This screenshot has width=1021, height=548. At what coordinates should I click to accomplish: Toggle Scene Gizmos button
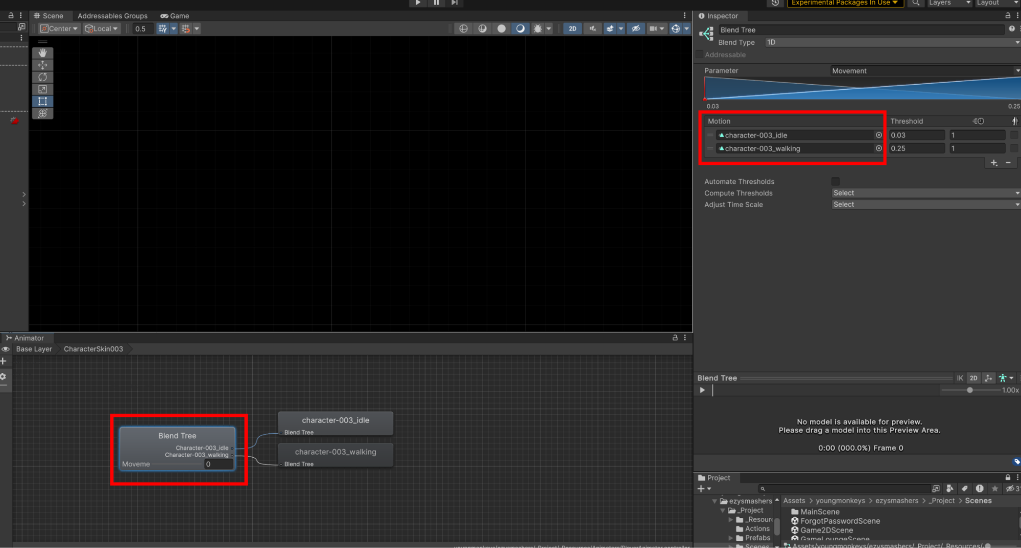coord(675,29)
